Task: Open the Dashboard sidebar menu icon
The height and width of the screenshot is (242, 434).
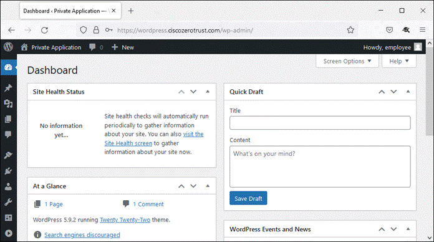Action: pos(8,67)
